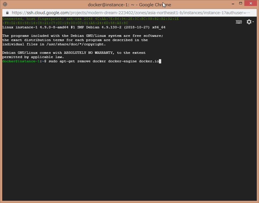Click the 'Linux instance-1 4.9.0-8-amd64' line
The image size is (259, 203).
[x=84, y=27]
